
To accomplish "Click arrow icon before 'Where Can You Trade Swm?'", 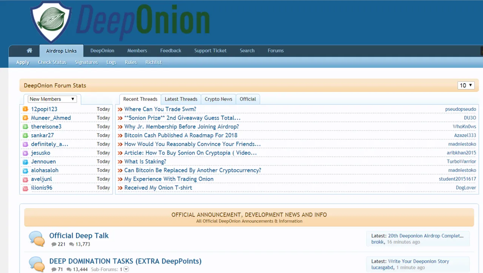I will (120, 109).
